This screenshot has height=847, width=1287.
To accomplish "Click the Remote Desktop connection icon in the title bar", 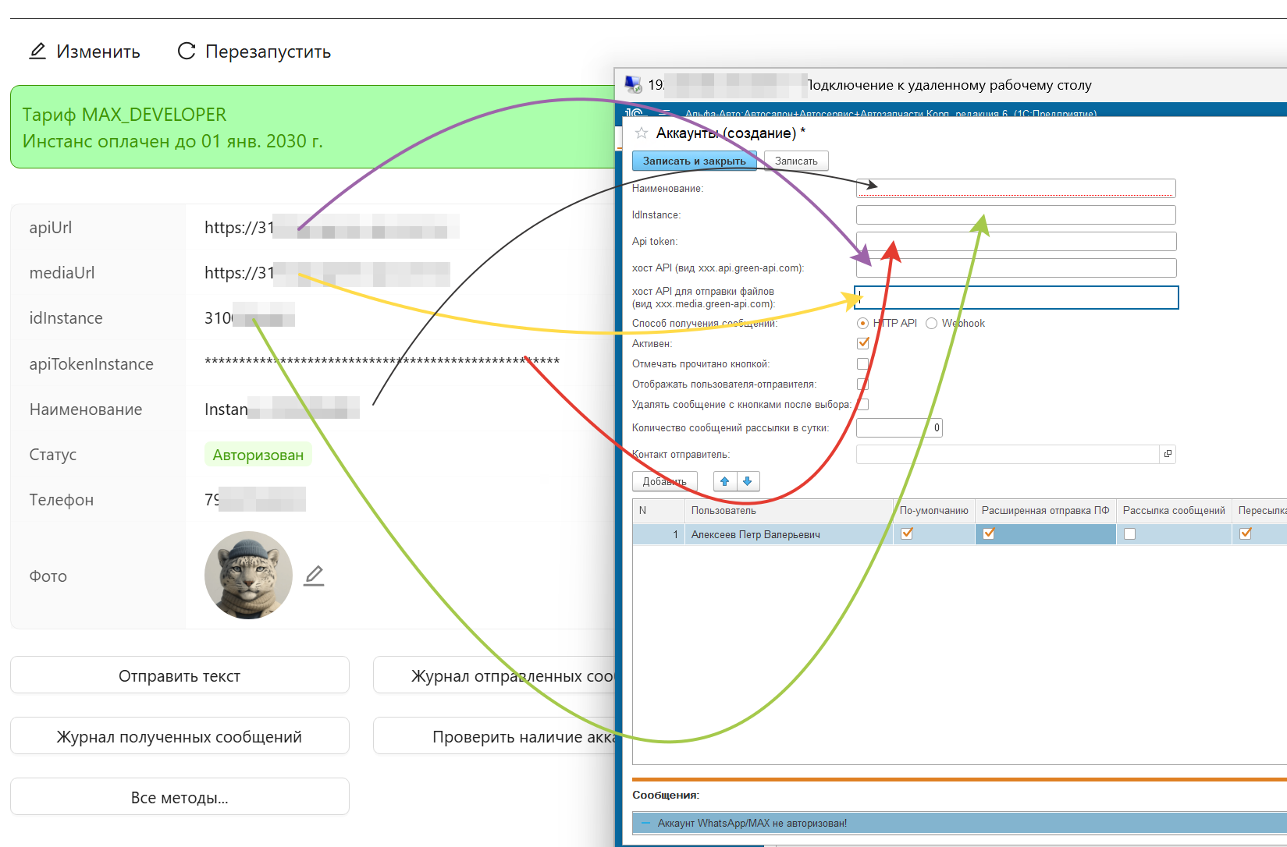I will tap(633, 84).
